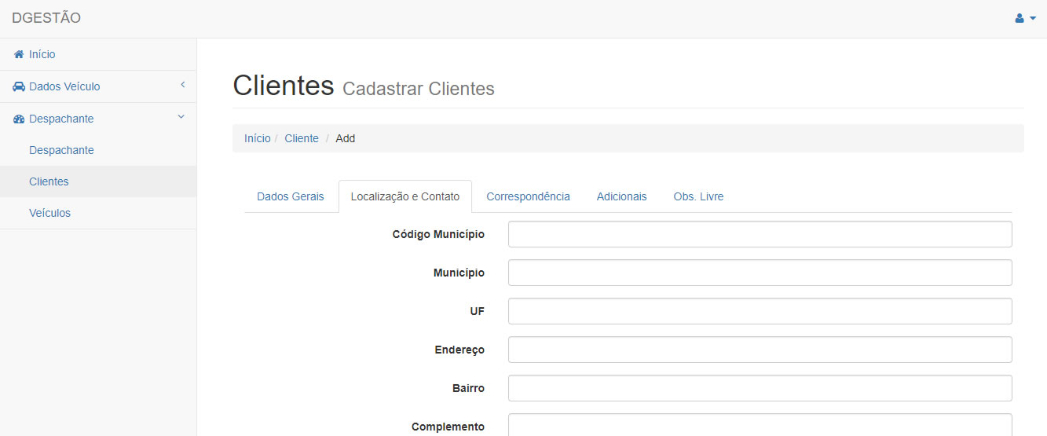Click the Início breadcrumb link
The image size is (1047, 436).
click(x=257, y=138)
